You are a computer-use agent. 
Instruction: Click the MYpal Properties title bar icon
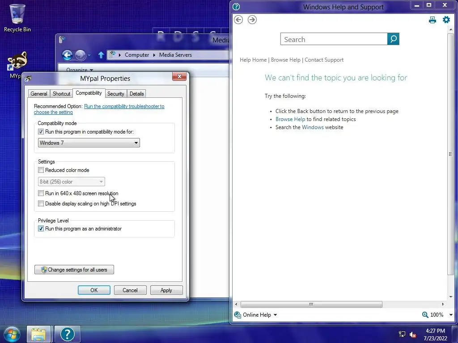pos(28,78)
